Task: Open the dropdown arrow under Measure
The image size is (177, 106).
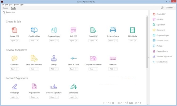Action: tap(116, 69)
